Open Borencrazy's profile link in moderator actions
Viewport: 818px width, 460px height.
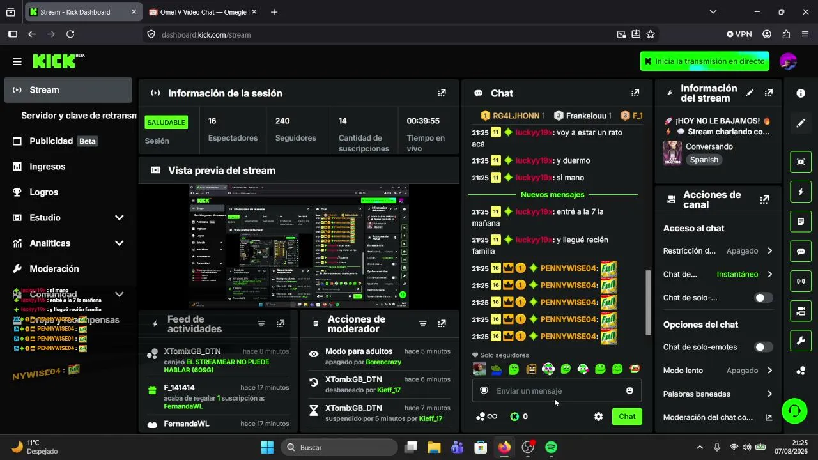pyautogui.click(x=383, y=362)
